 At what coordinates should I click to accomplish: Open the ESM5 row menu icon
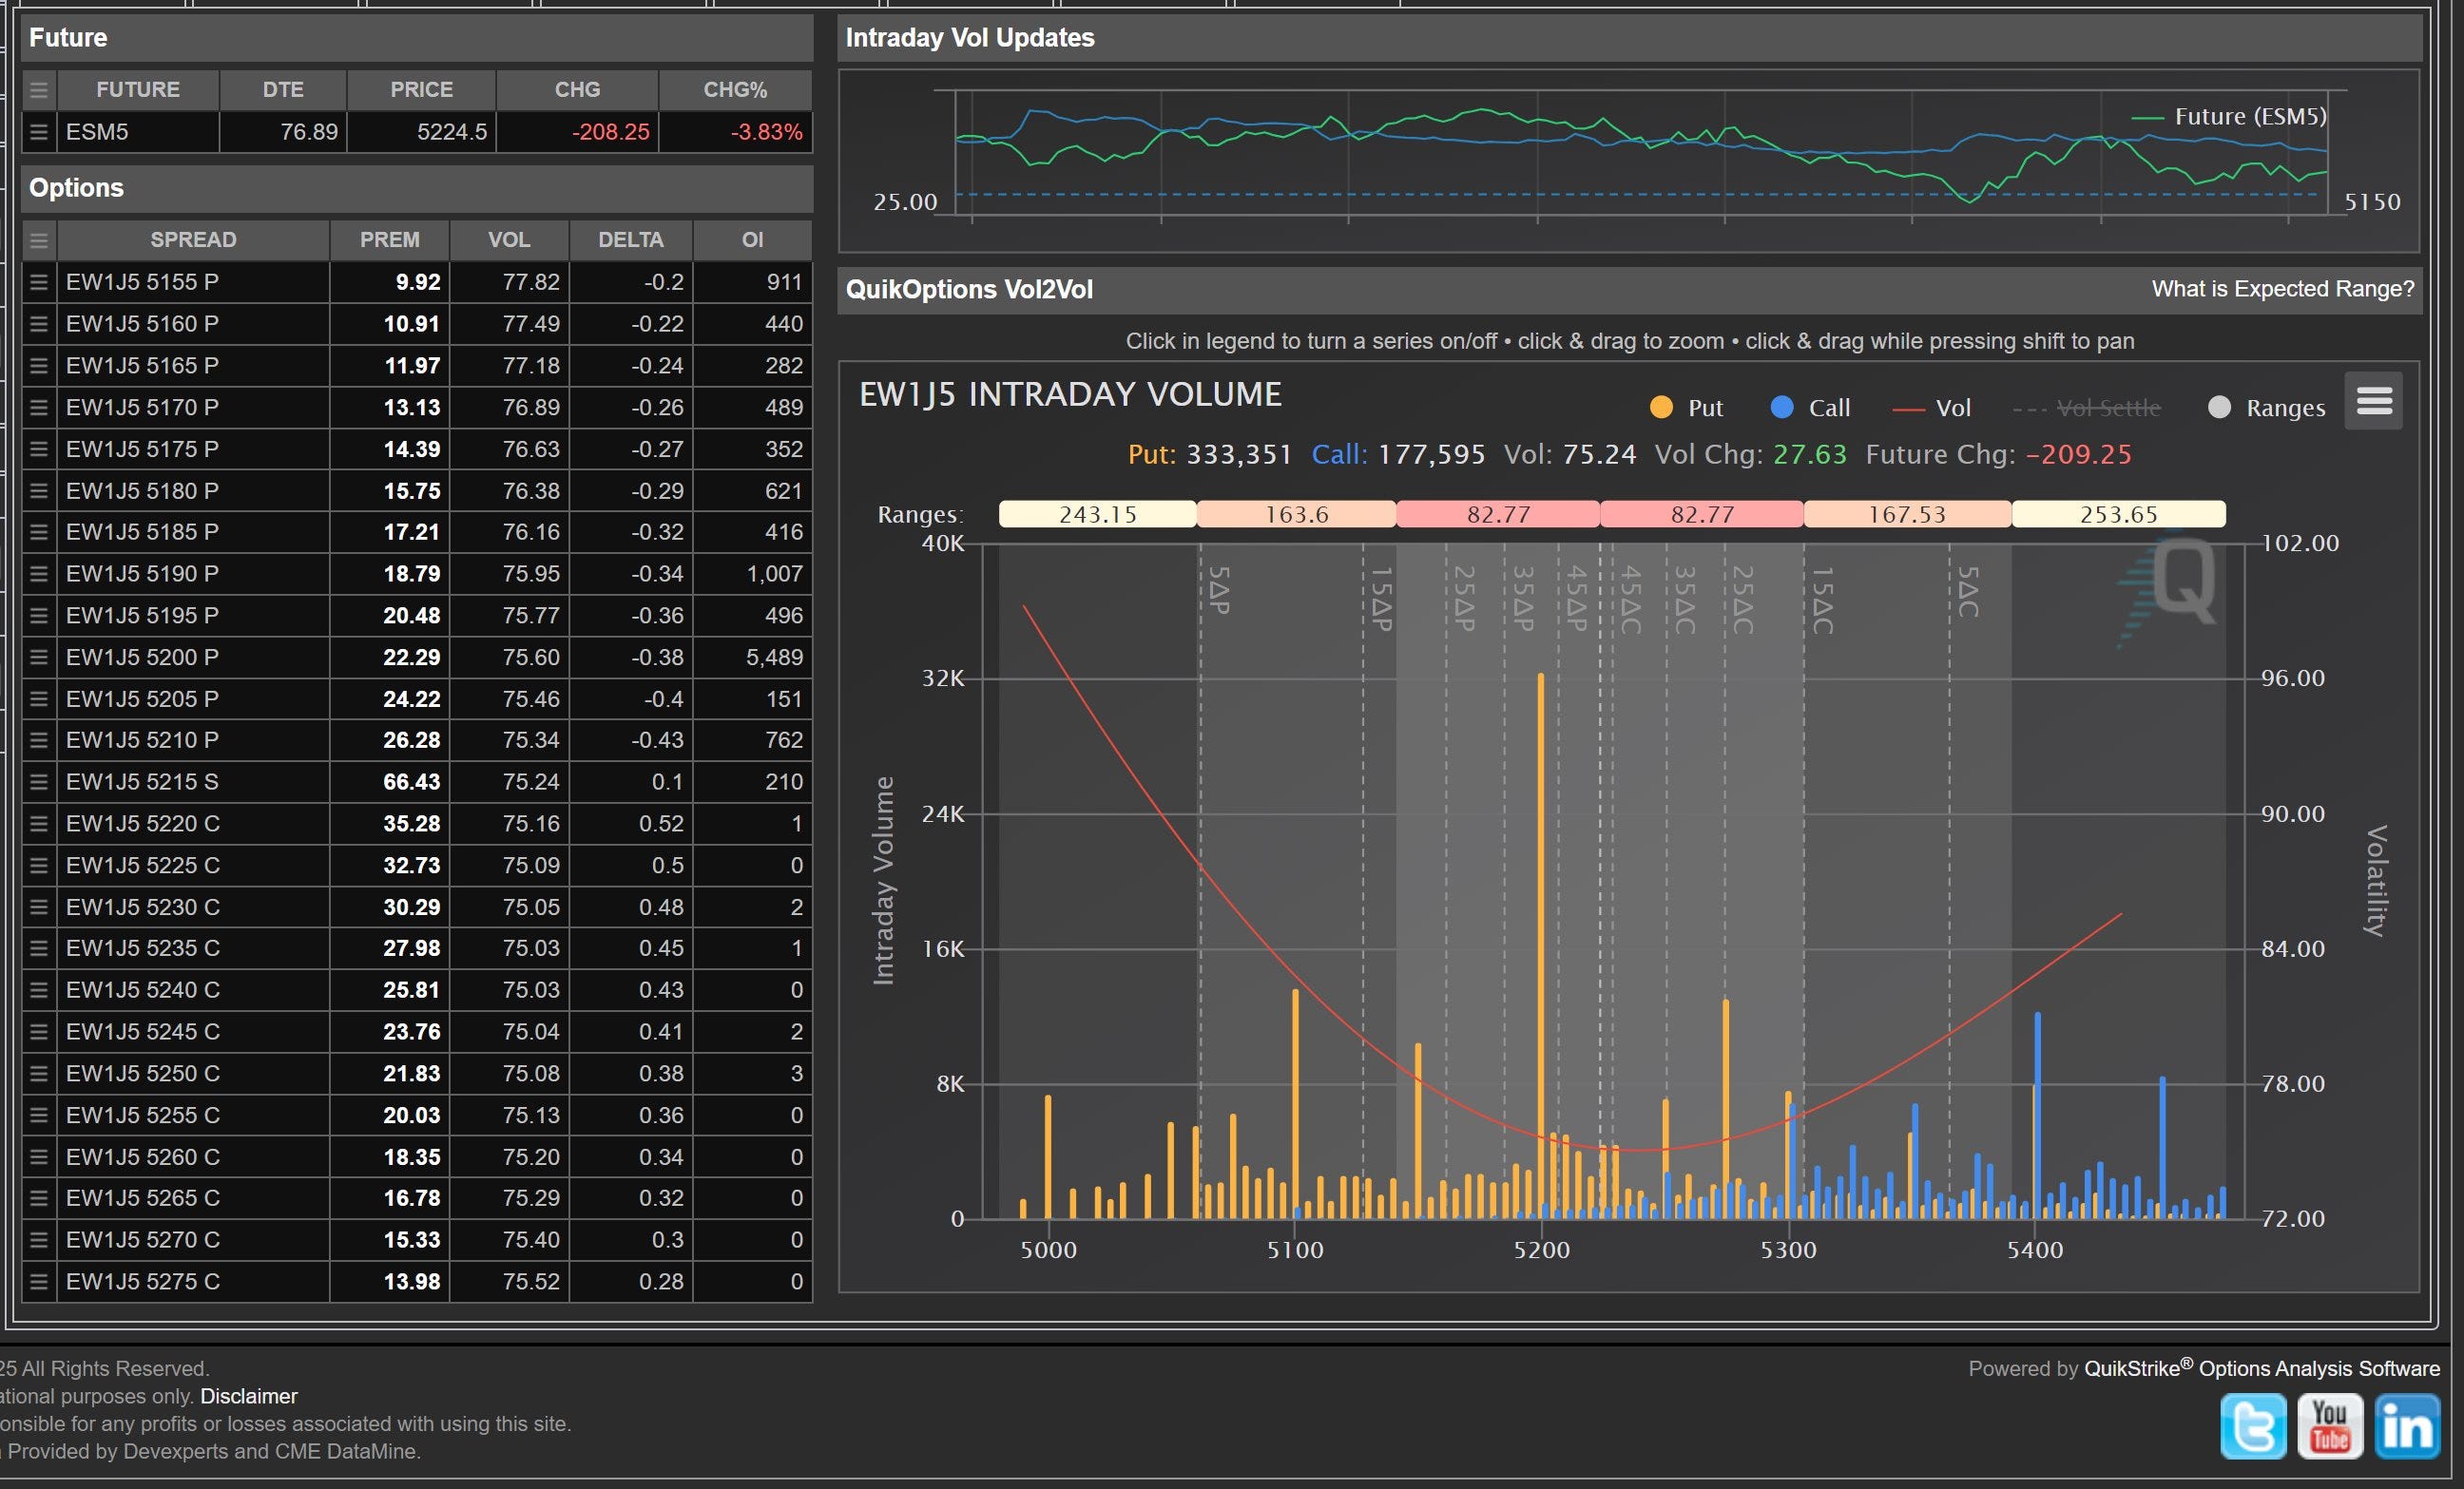coord(39,132)
